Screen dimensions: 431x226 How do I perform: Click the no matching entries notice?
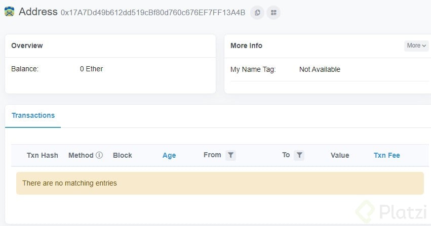(69, 183)
